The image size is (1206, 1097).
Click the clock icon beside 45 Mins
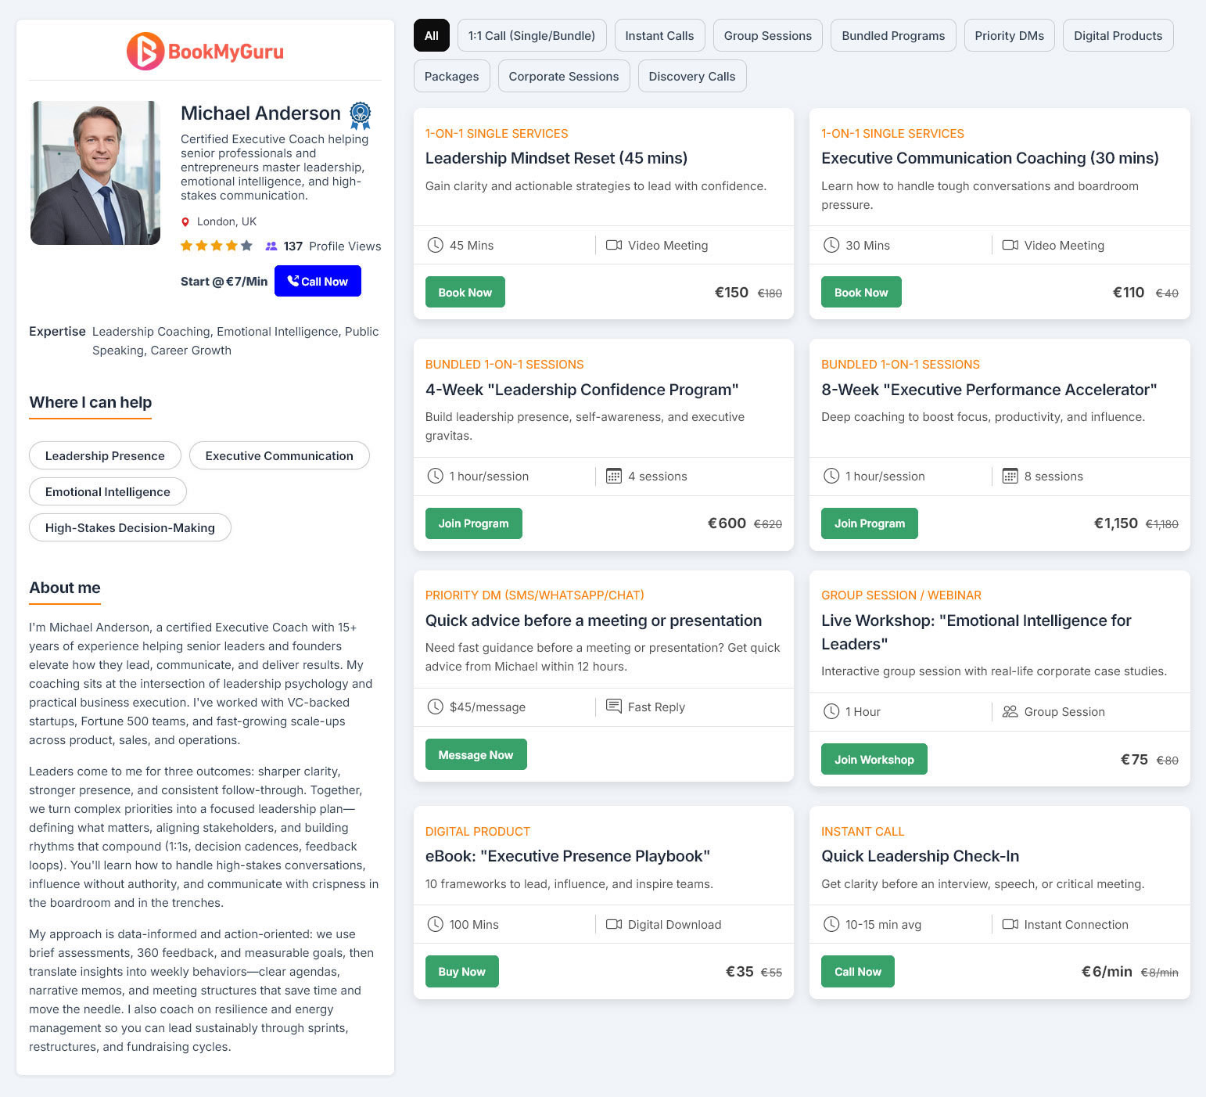436,246
